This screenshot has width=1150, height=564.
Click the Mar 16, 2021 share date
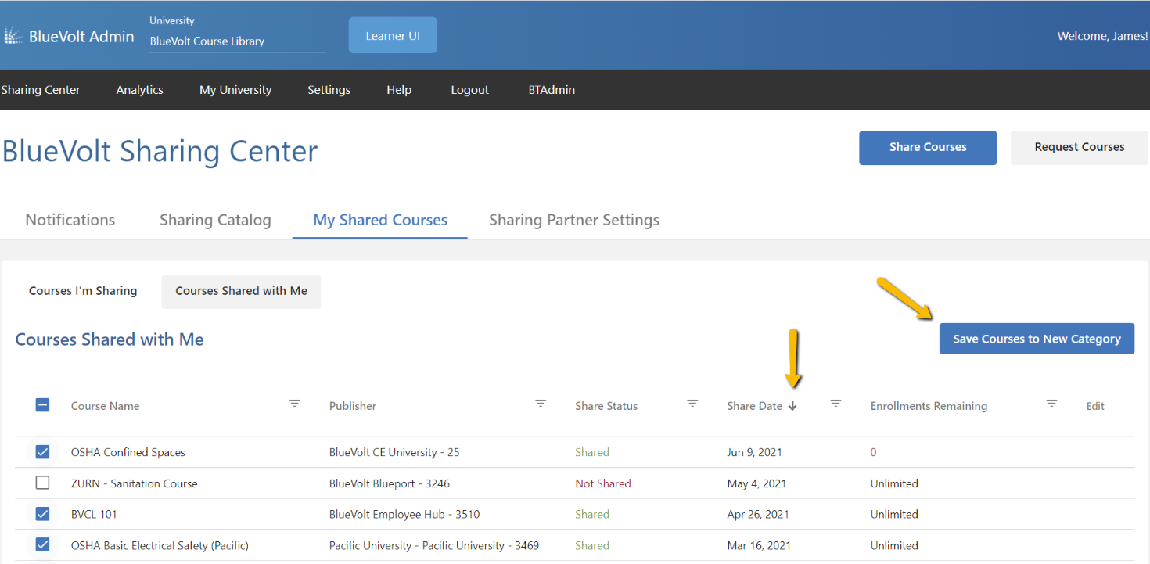759,545
